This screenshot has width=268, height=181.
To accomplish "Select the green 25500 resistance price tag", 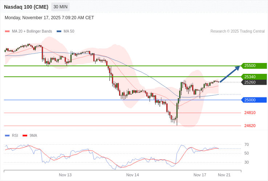I will pos(254,66).
